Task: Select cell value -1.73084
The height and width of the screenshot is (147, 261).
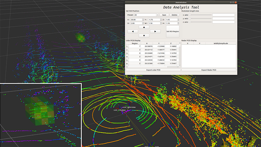Action: pyautogui.click(x=159, y=63)
